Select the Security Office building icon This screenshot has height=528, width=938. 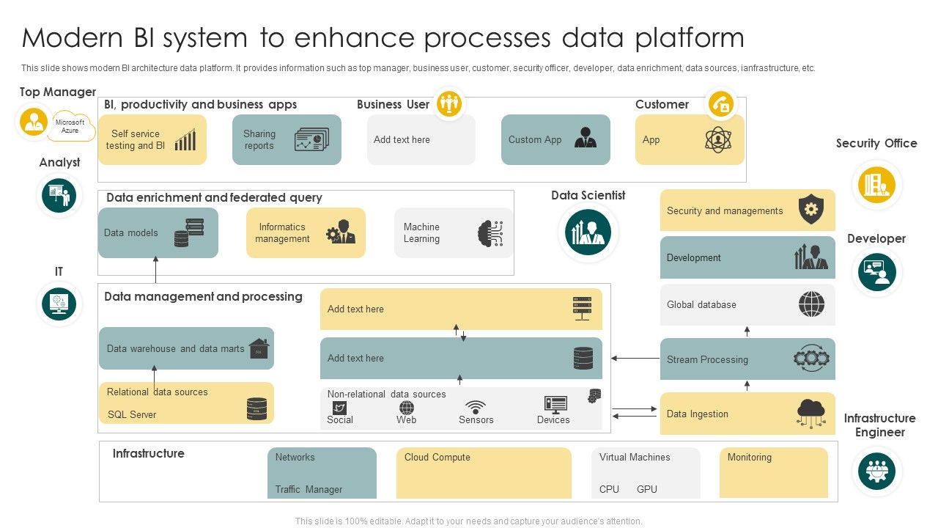click(876, 184)
